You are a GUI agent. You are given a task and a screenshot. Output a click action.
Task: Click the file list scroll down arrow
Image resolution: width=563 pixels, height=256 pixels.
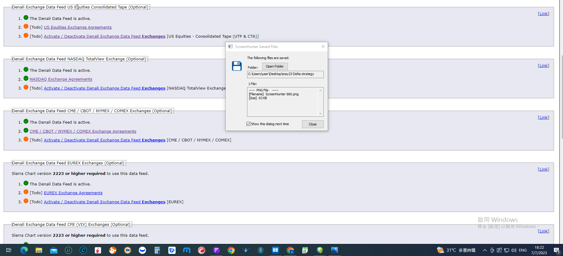click(321, 114)
